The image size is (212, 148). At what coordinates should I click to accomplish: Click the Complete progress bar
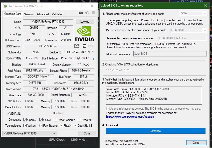156,131
